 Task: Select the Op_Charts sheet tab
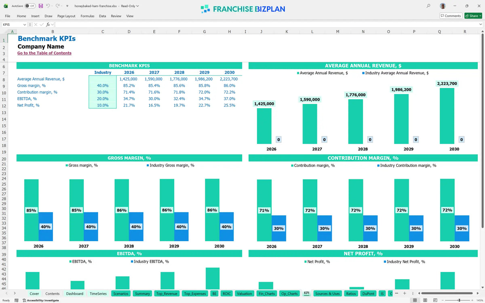coord(289,294)
